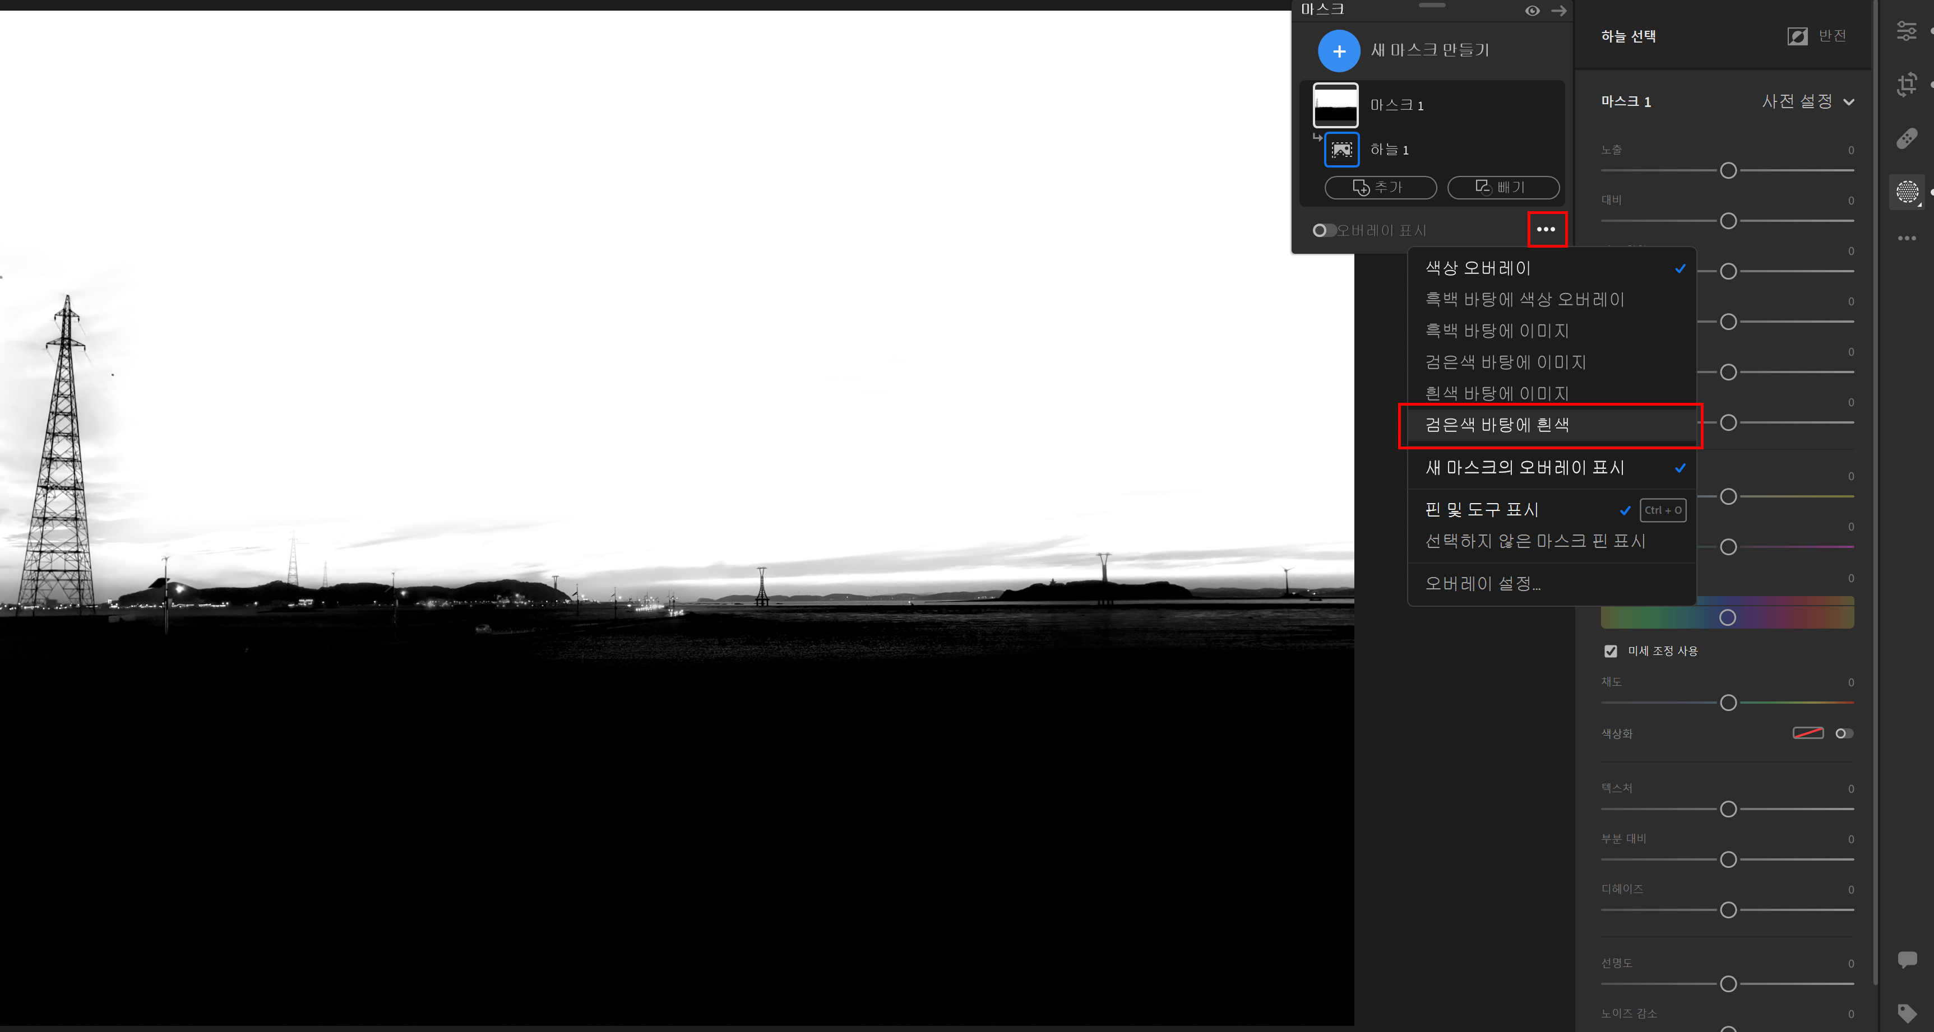
Task: Click the blue plus new mask icon
Action: pyautogui.click(x=1339, y=51)
